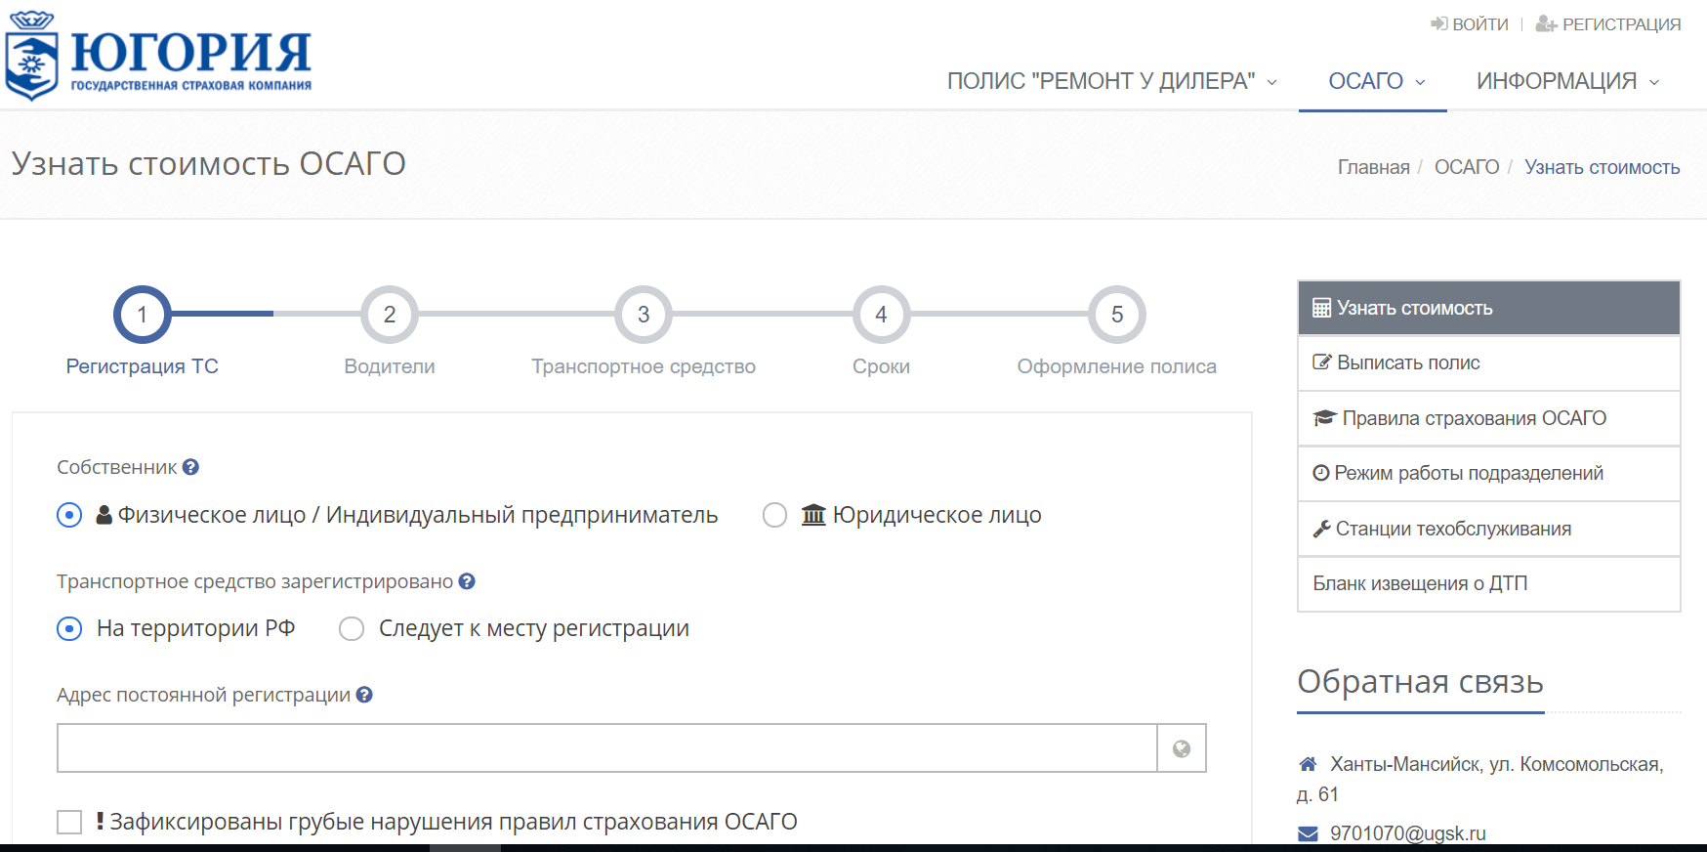Open Режим работы подразделений sidebar item

coord(1489,473)
